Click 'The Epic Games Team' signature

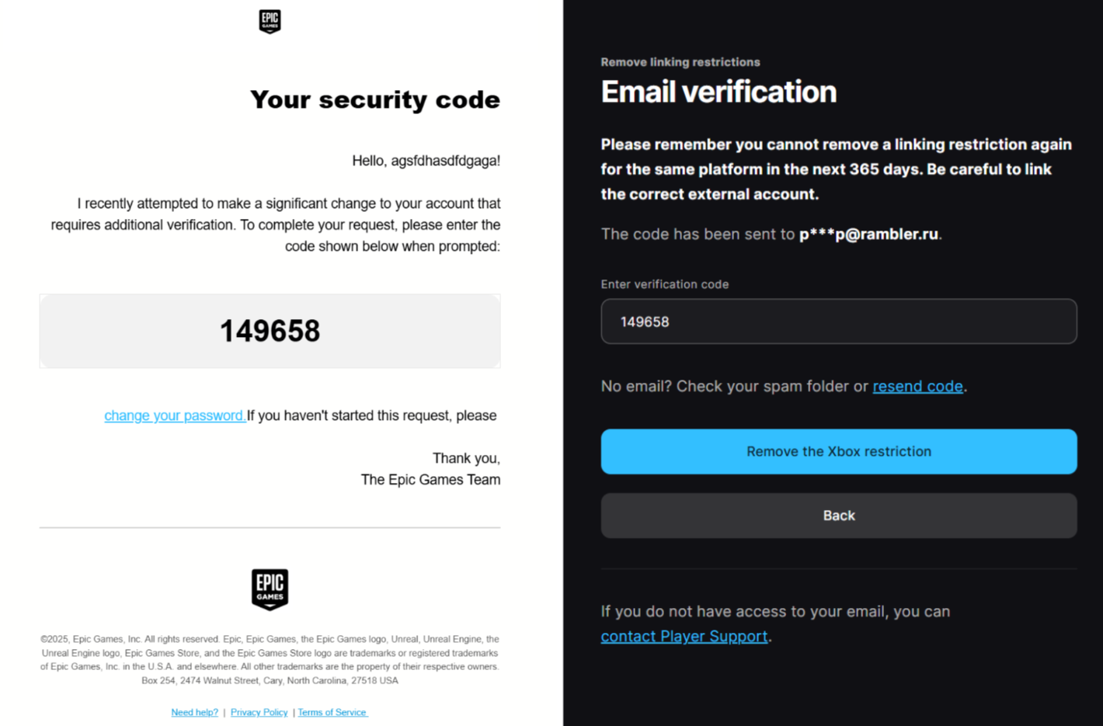[x=430, y=480]
